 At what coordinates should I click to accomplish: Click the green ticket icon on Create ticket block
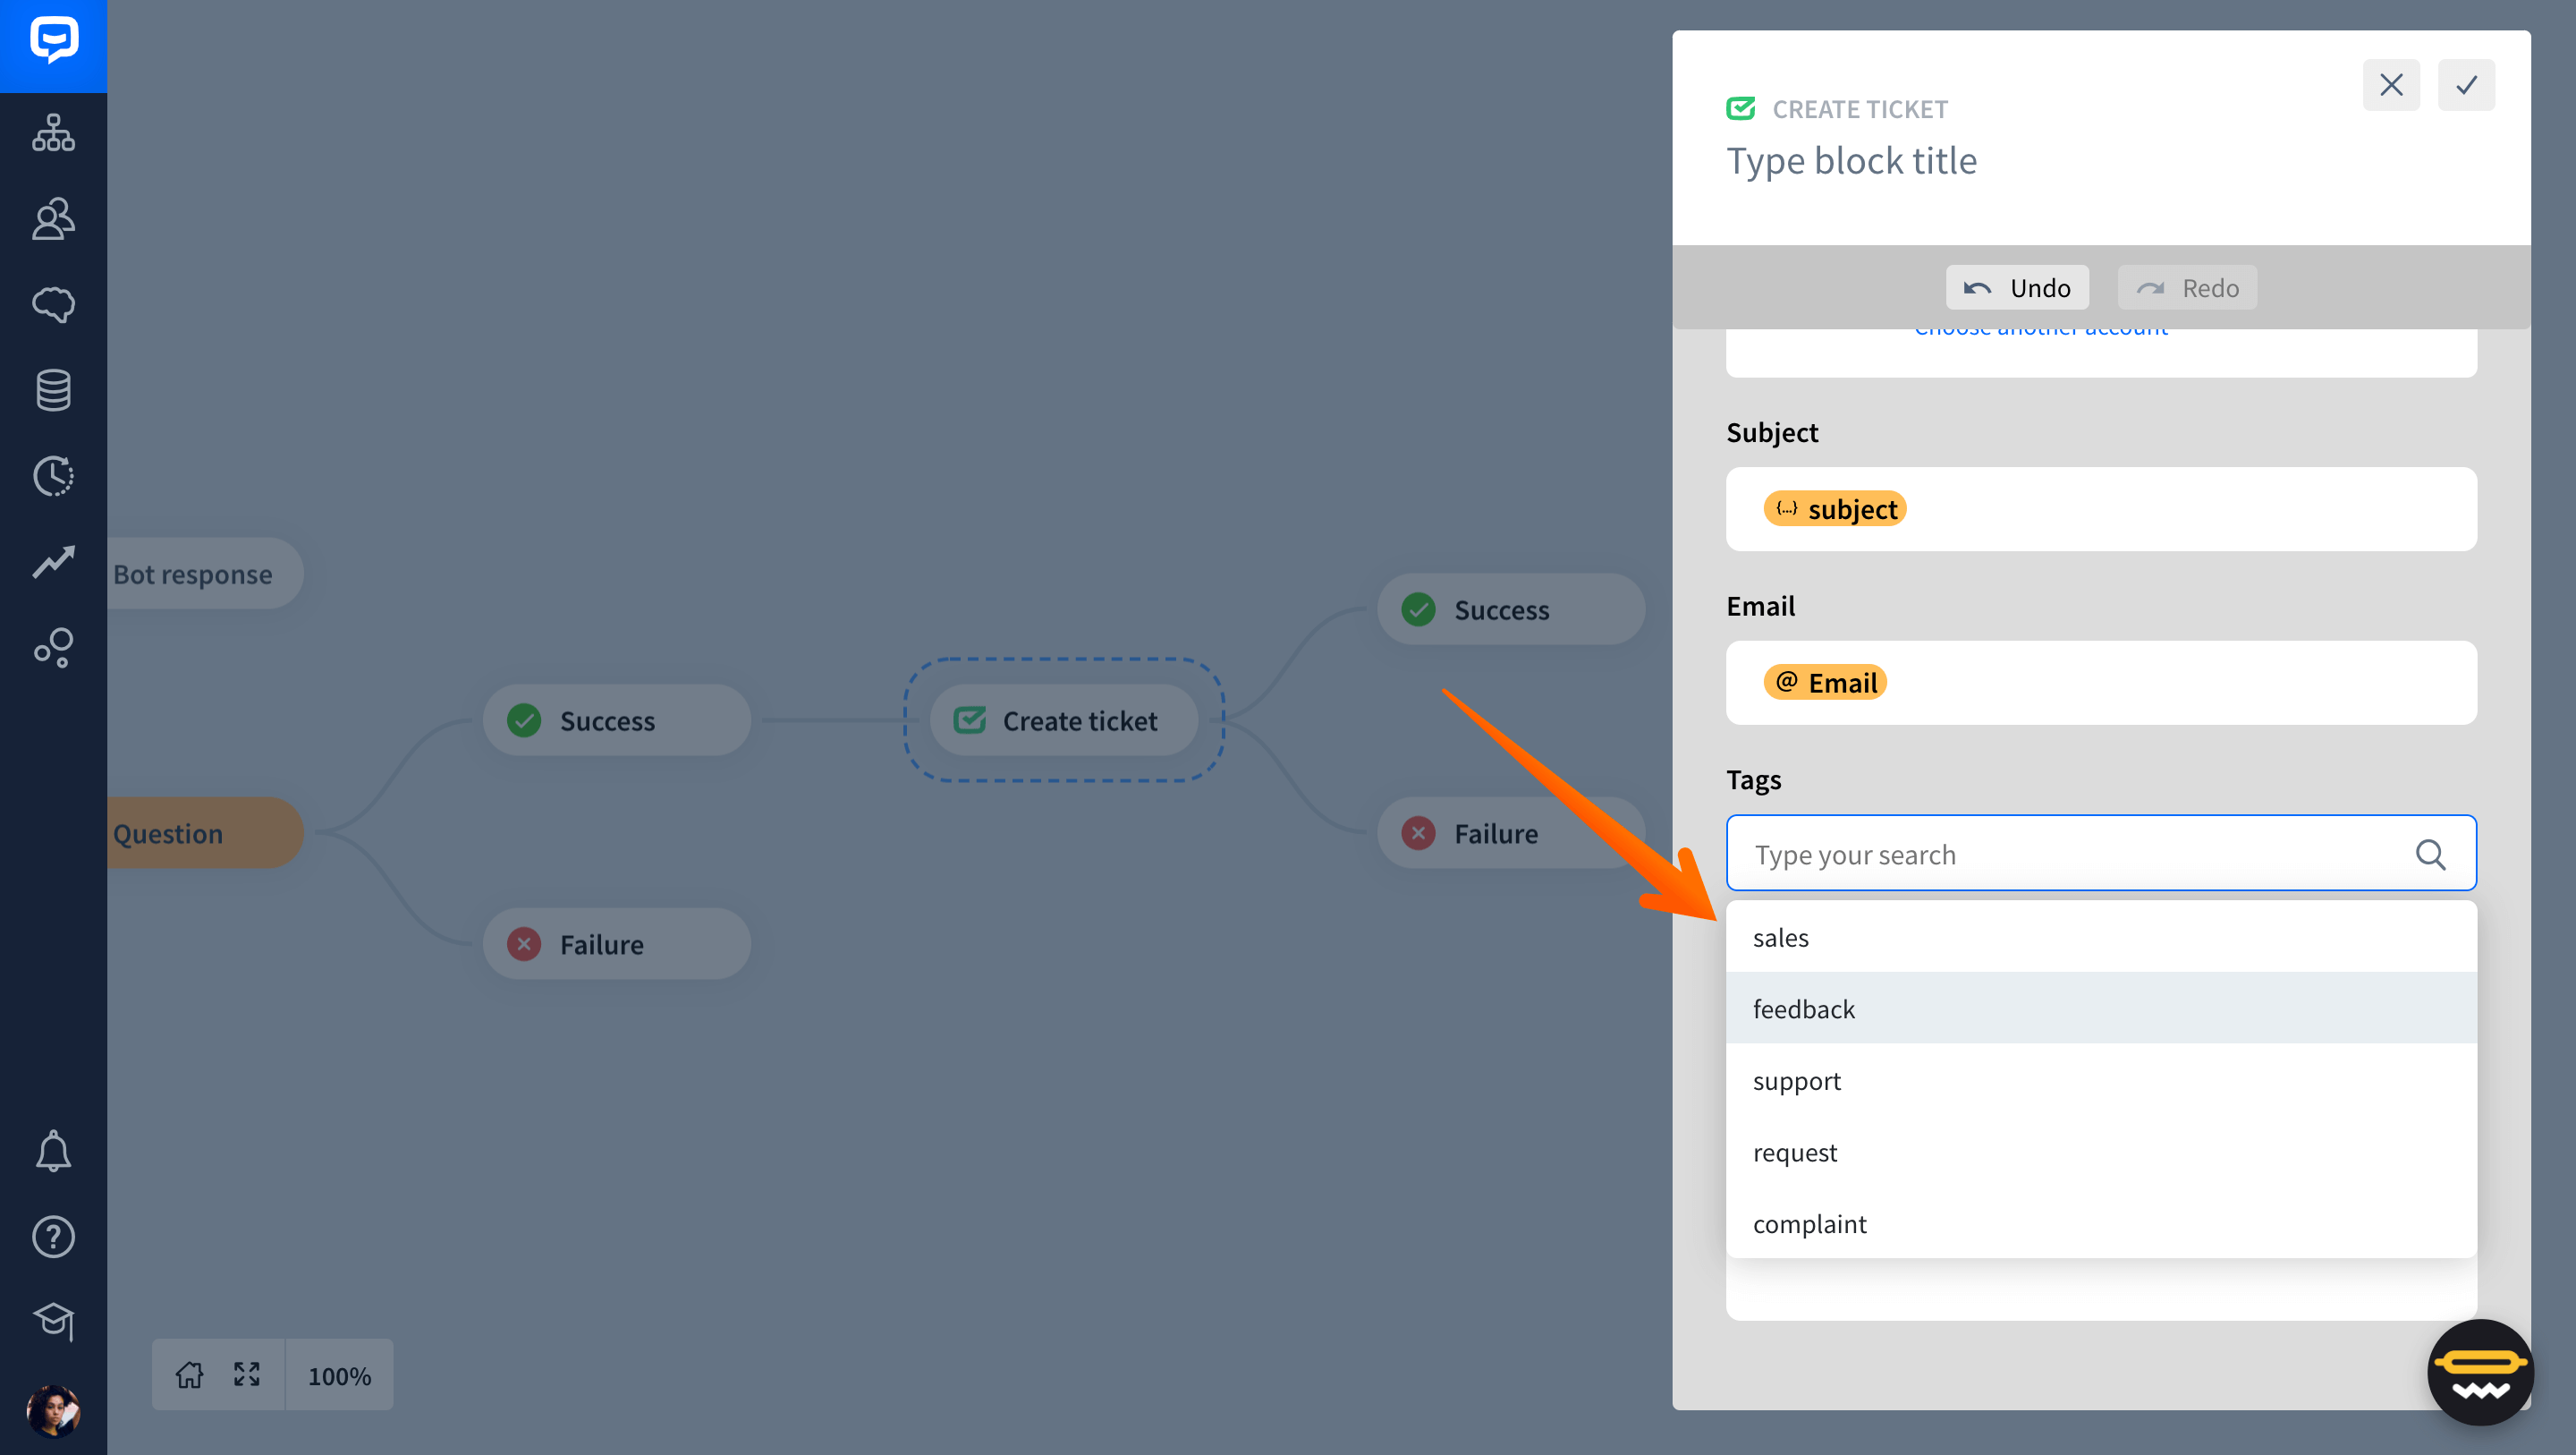point(969,720)
